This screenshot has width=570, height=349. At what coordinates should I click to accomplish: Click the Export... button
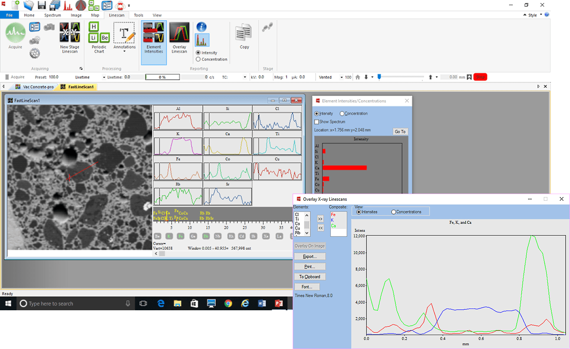pyautogui.click(x=309, y=257)
